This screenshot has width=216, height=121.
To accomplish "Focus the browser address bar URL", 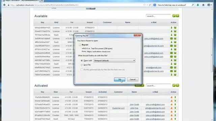I will pyautogui.click(x=74, y=5).
